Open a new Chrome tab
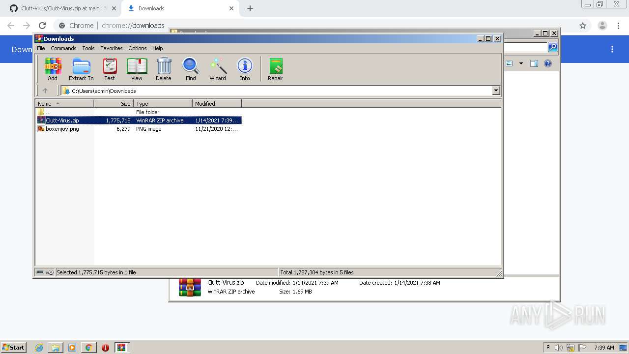This screenshot has height=354, width=629. coord(250,8)
